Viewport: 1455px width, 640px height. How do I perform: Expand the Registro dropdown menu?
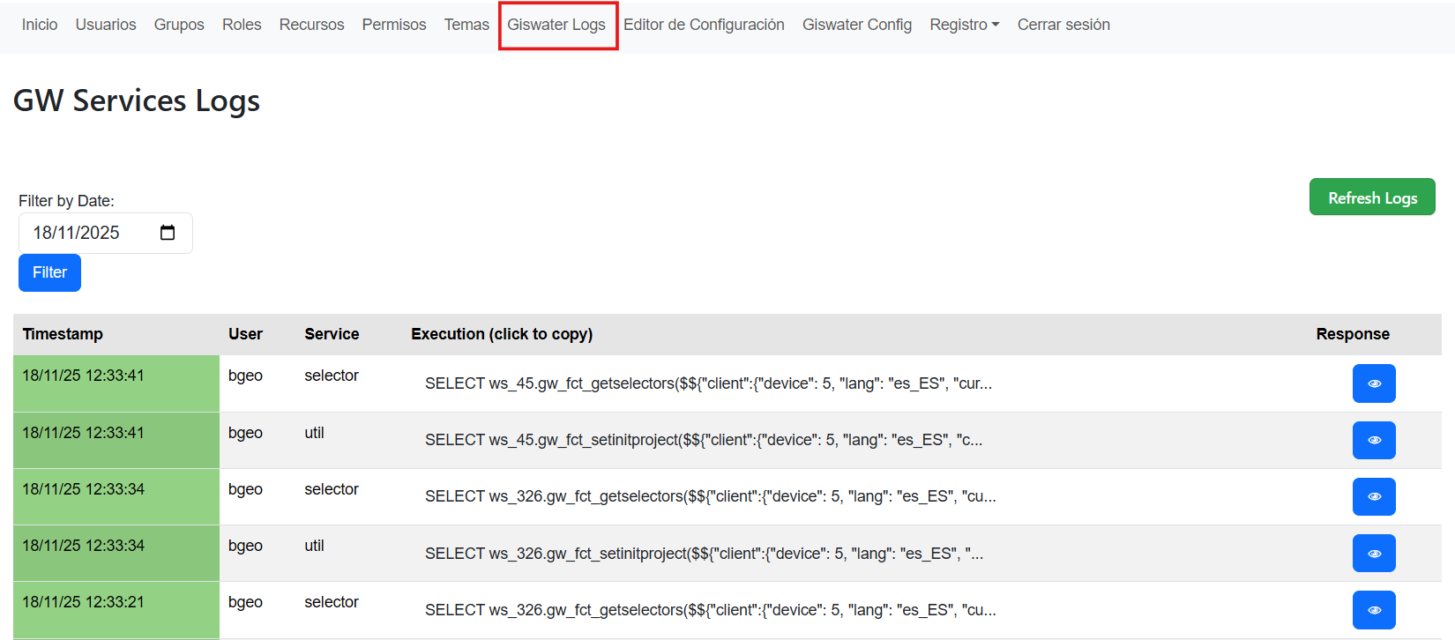click(964, 25)
